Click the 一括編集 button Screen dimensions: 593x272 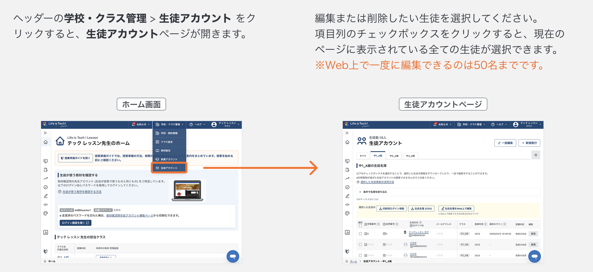pyautogui.click(x=505, y=143)
